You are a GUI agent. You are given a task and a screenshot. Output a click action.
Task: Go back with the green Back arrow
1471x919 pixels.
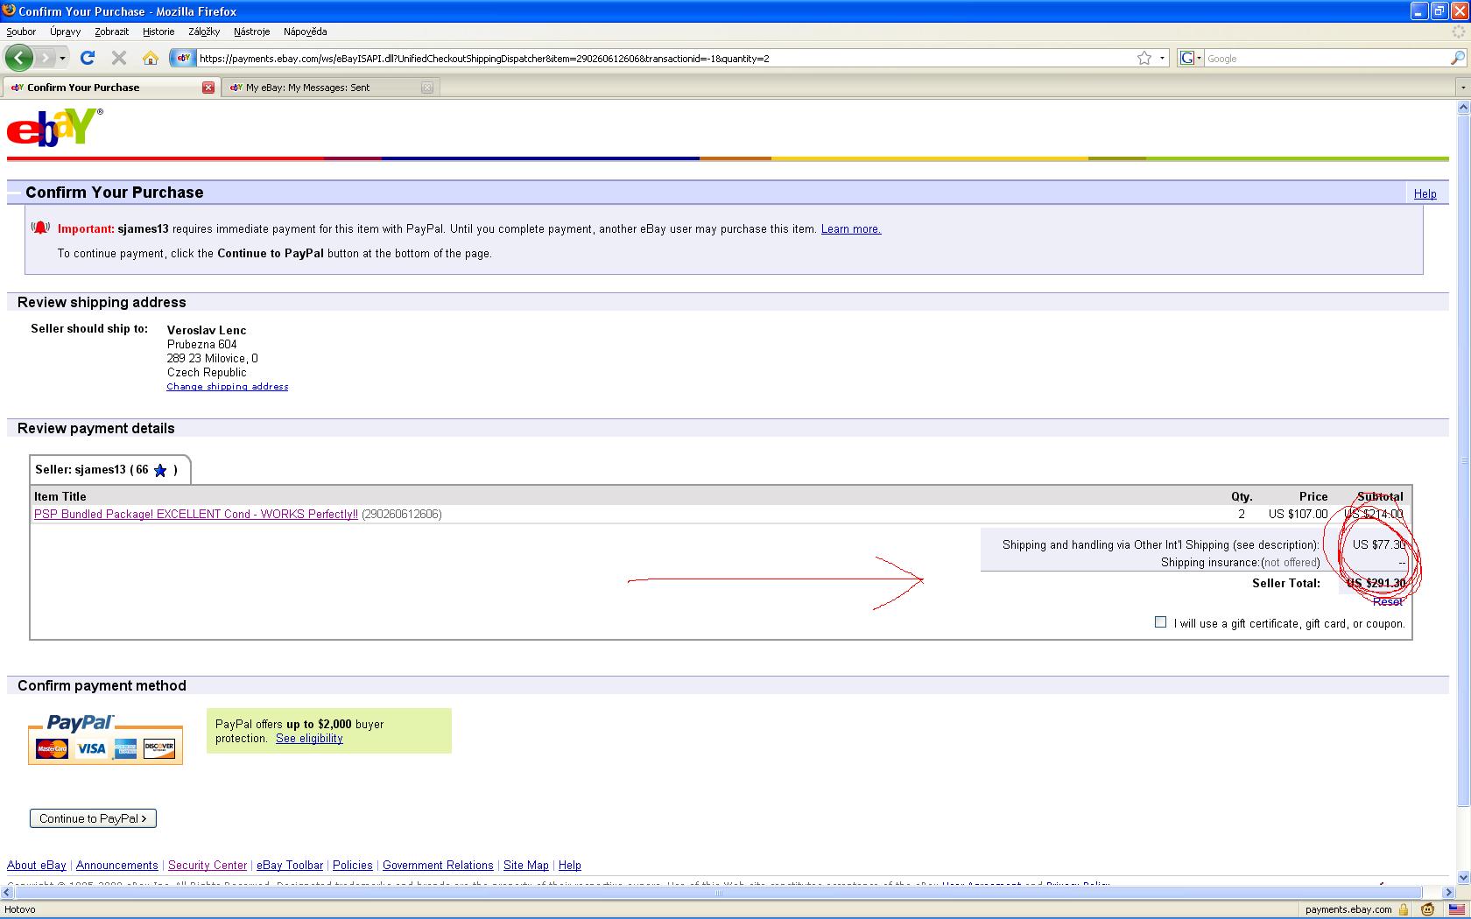point(18,58)
